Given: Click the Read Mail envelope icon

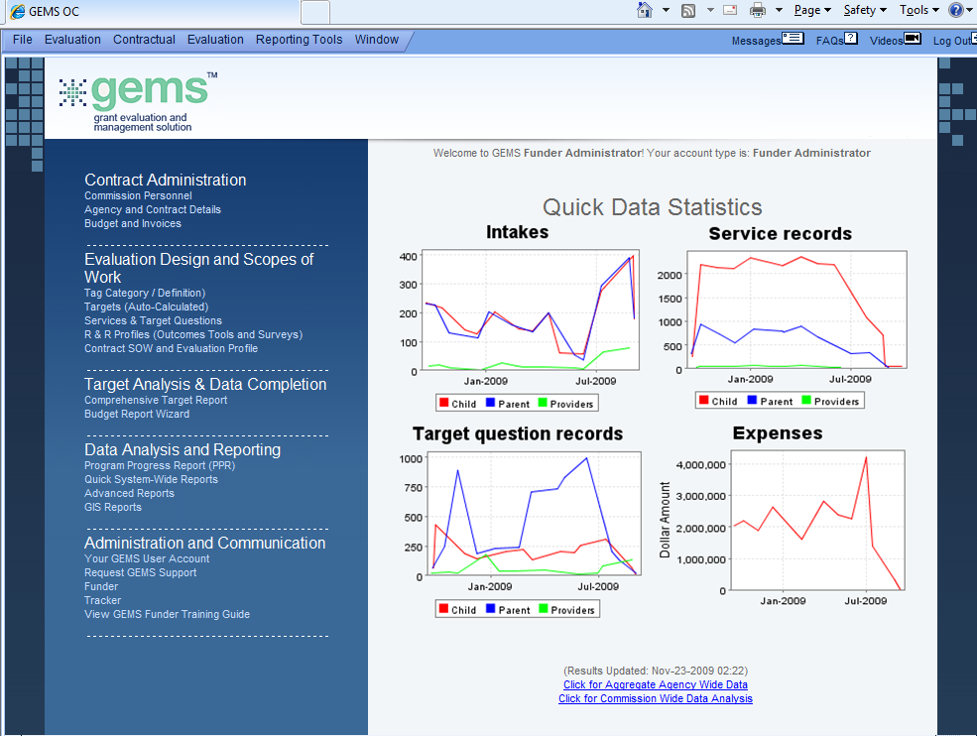Looking at the screenshot, I should click(730, 10).
